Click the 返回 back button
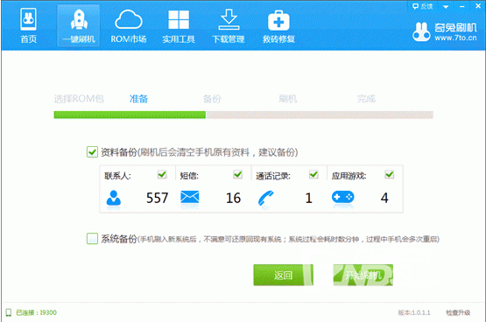 click(284, 275)
